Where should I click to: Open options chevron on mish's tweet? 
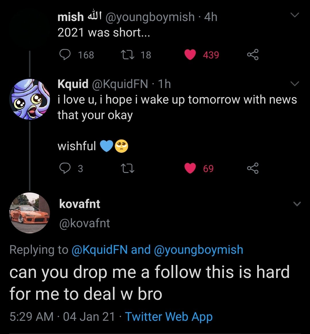295,15
